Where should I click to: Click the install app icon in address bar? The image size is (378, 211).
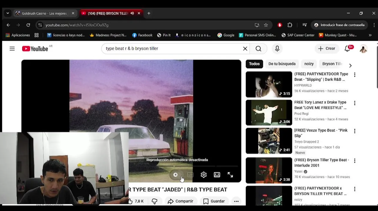(x=257, y=25)
